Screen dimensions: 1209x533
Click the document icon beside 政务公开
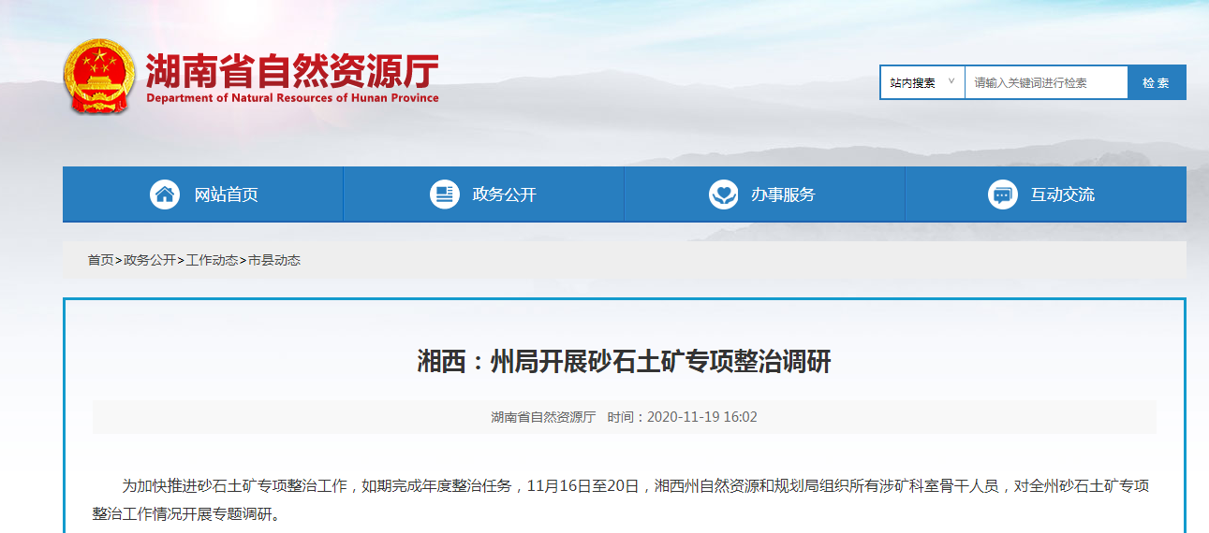pyautogui.click(x=445, y=194)
